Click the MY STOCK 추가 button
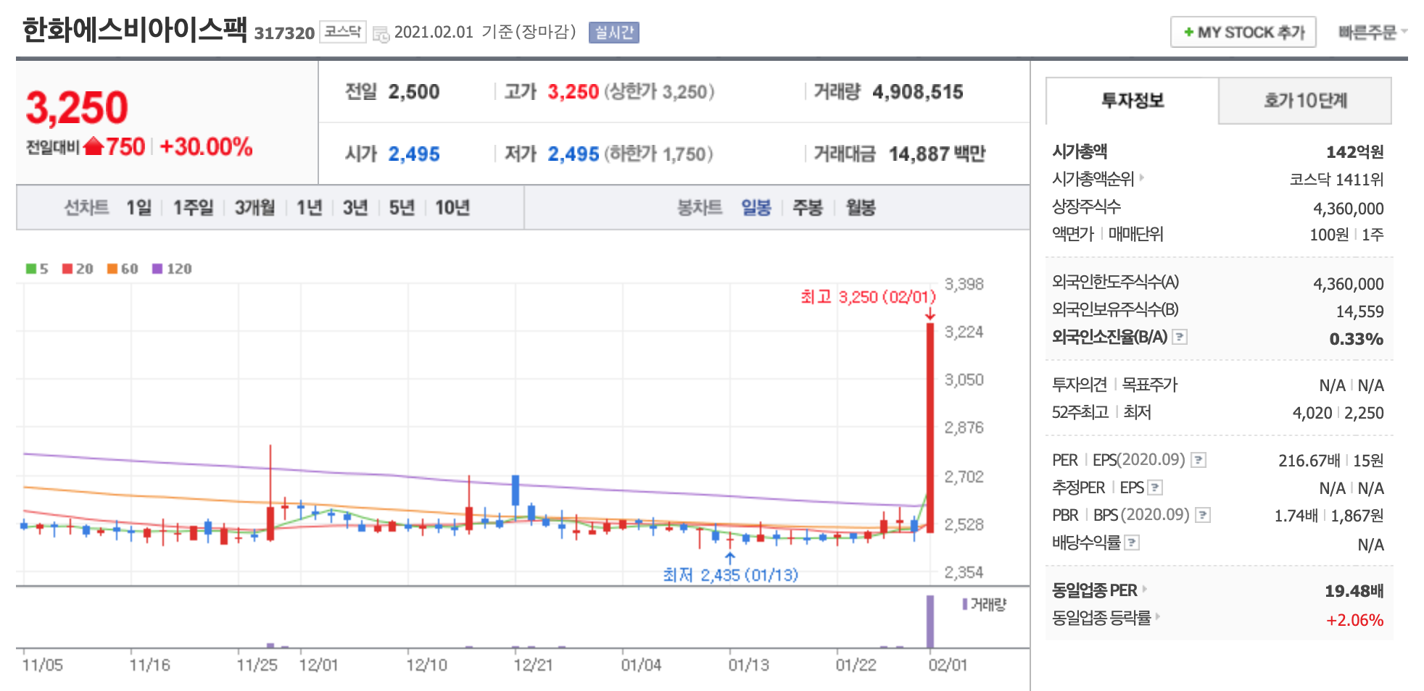1424x691 pixels. pyautogui.click(x=1243, y=33)
